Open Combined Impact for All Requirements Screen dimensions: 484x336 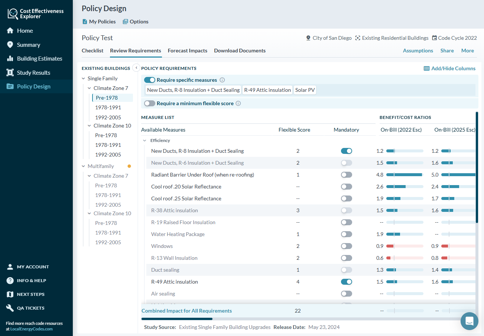(x=186, y=311)
